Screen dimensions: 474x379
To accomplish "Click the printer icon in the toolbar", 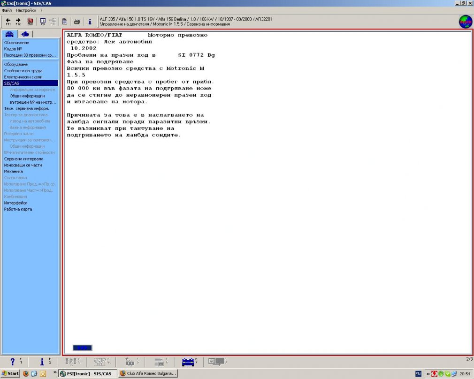I will 77,21.
